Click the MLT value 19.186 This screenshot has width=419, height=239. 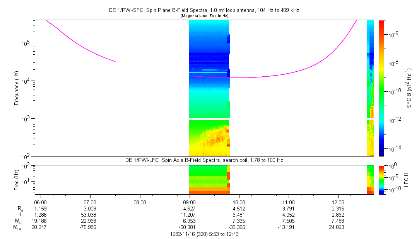tap(39, 221)
